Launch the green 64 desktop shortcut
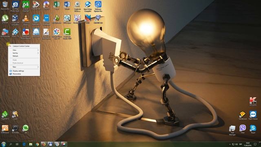Image resolution: width=261 pixels, height=147 pixels. (26, 6)
